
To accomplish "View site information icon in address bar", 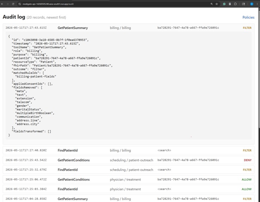I will pyautogui.click(x=19, y=4).
